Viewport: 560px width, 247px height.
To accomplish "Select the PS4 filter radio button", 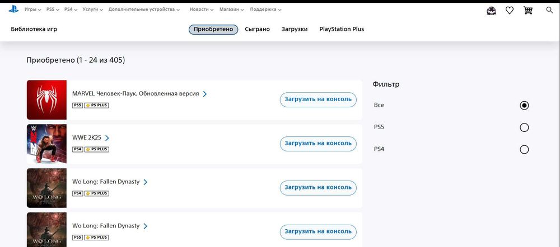I will point(524,149).
